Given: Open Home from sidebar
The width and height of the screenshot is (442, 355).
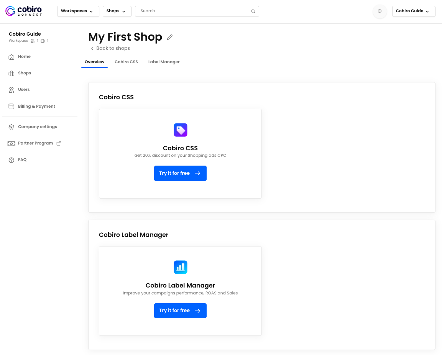Looking at the screenshot, I should point(24,56).
